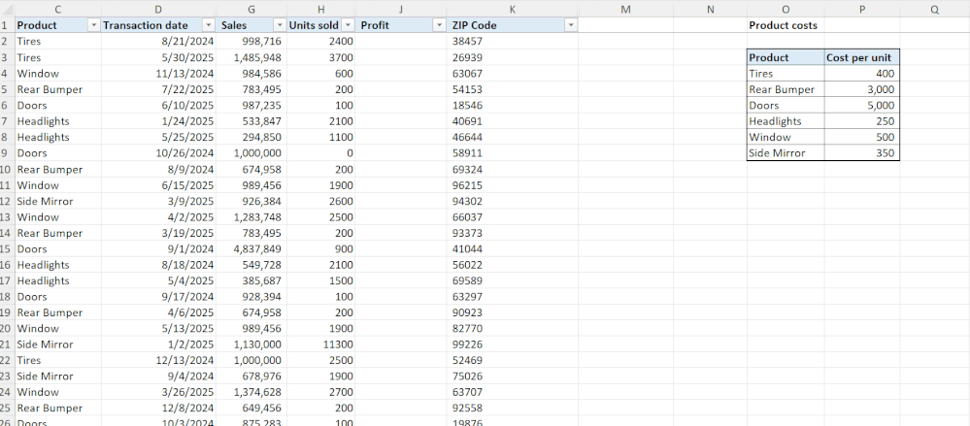
Task: Select column J header
Action: pyautogui.click(x=401, y=9)
